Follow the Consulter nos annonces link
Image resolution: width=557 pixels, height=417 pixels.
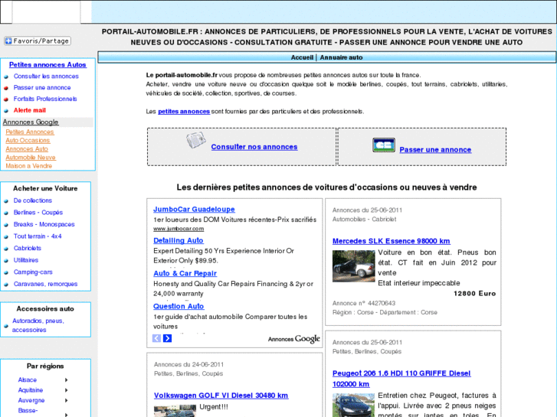(x=254, y=147)
